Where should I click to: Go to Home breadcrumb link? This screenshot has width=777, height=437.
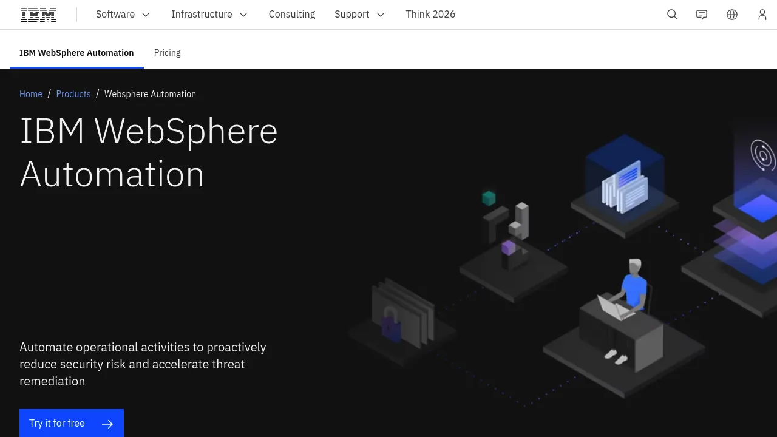(x=31, y=94)
